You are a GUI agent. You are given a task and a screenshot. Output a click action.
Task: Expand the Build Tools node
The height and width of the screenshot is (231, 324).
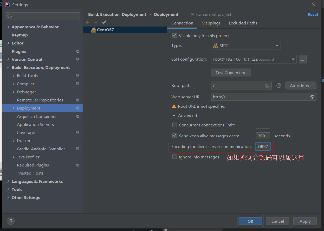coord(14,75)
